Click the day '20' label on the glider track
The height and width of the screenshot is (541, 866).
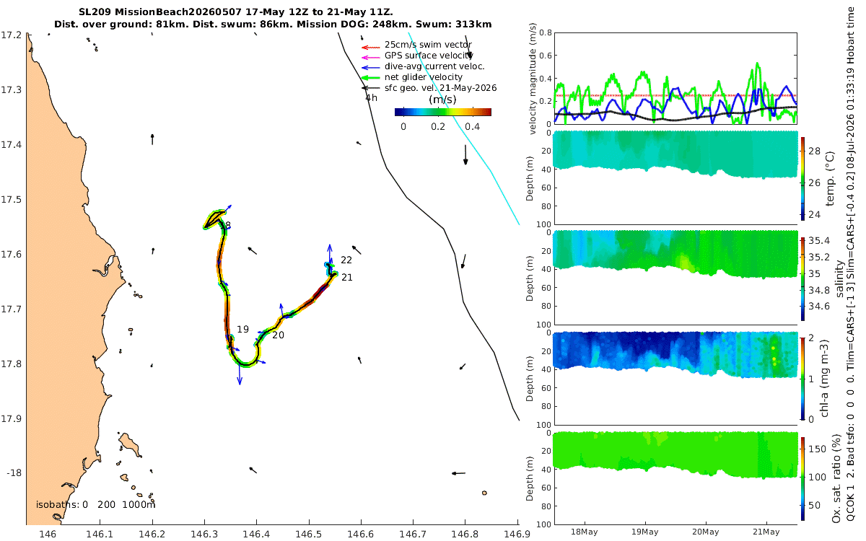278,335
